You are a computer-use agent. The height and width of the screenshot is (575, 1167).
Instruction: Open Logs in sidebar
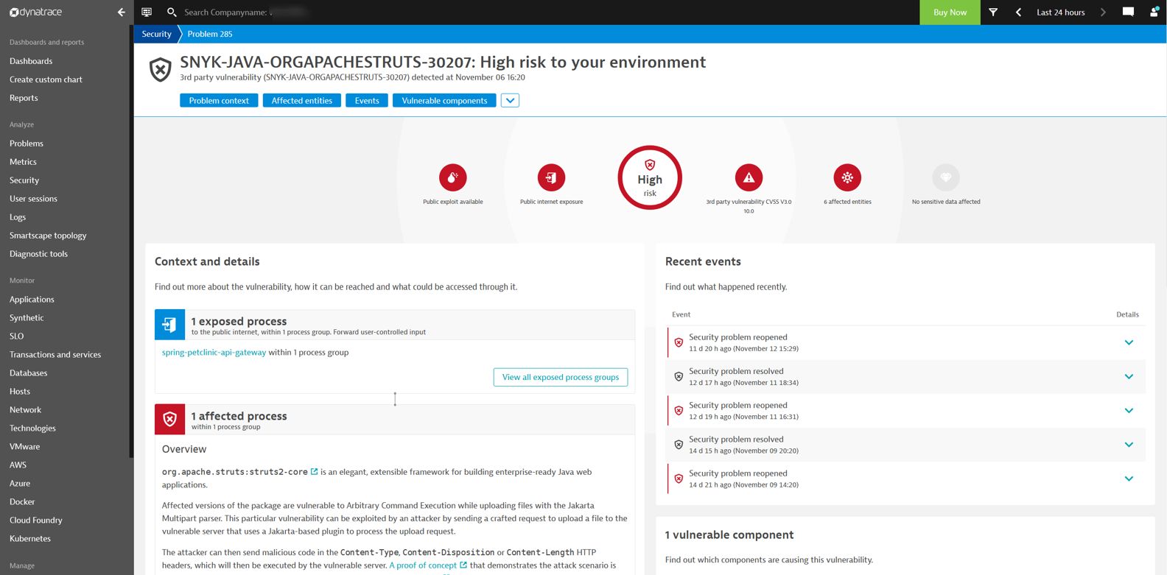click(18, 217)
